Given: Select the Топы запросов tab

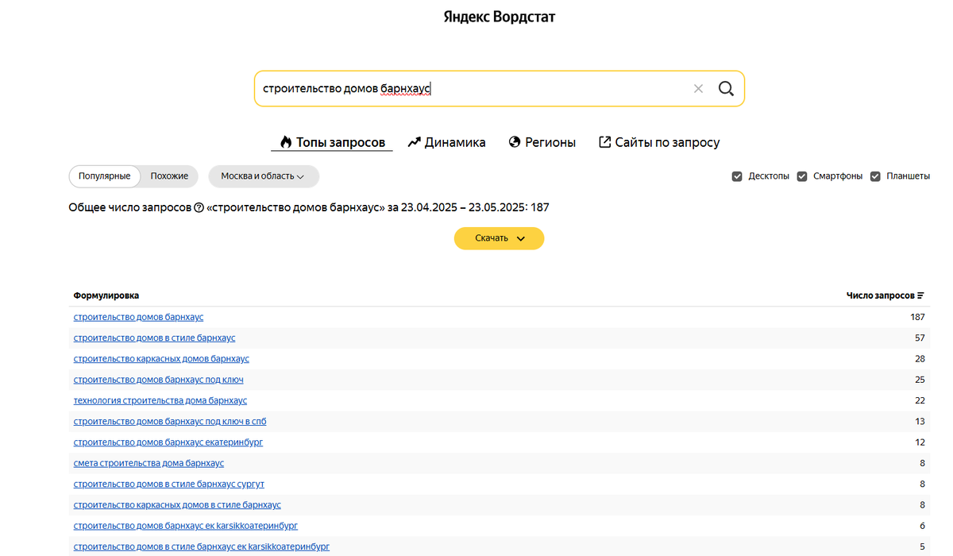Looking at the screenshot, I should (332, 142).
